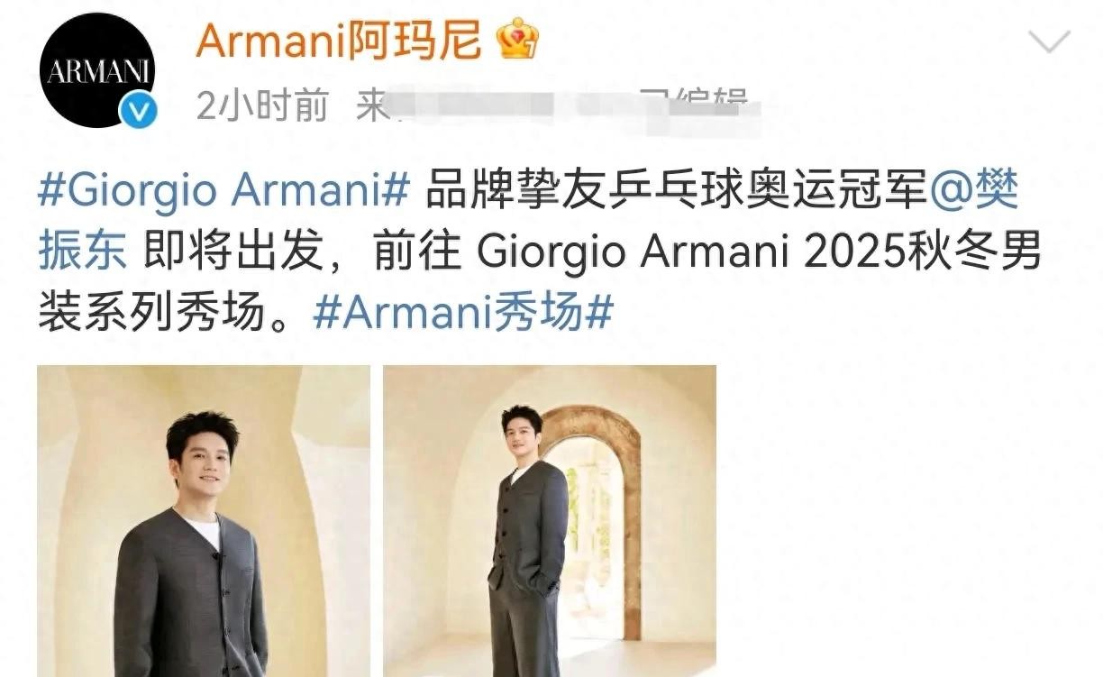This screenshot has width=1103, height=677.
Task: Open the black ARMANI logo avatar
Action: point(97,70)
